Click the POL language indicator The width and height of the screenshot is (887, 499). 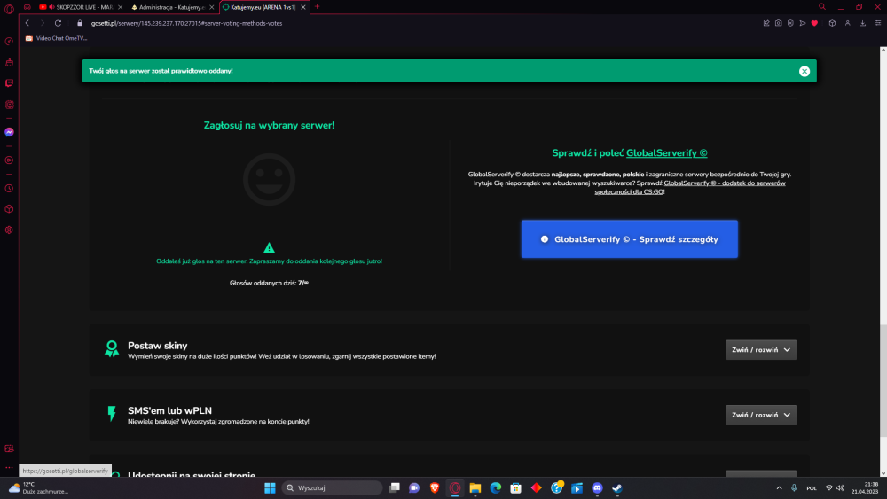812,488
